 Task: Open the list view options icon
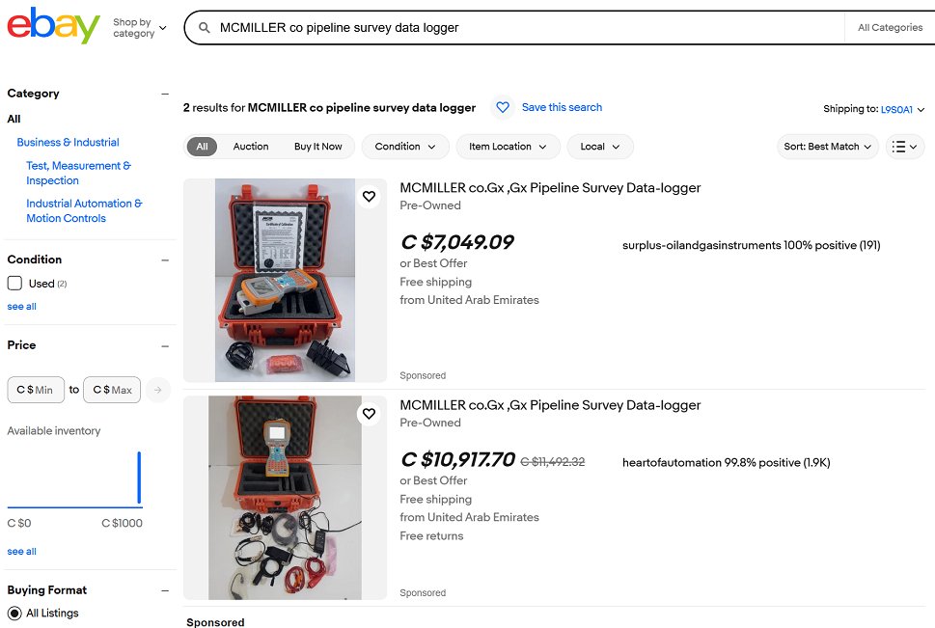[904, 147]
